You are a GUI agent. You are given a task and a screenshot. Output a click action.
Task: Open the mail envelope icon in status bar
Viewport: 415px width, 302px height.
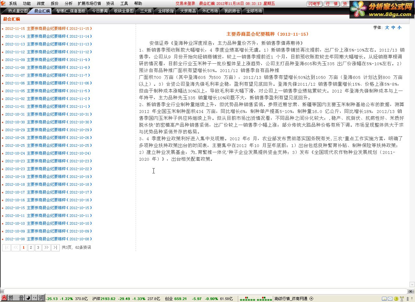(x=390, y=299)
